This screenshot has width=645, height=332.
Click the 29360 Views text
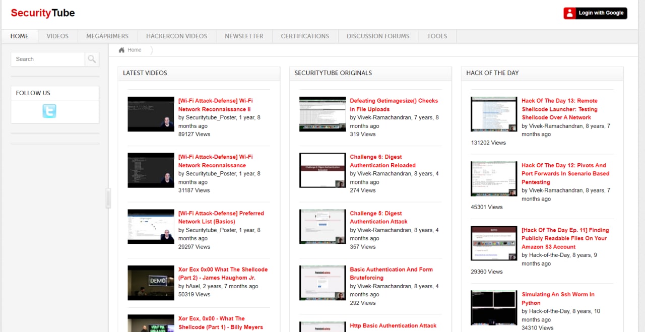pyautogui.click(x=487, y=272)
